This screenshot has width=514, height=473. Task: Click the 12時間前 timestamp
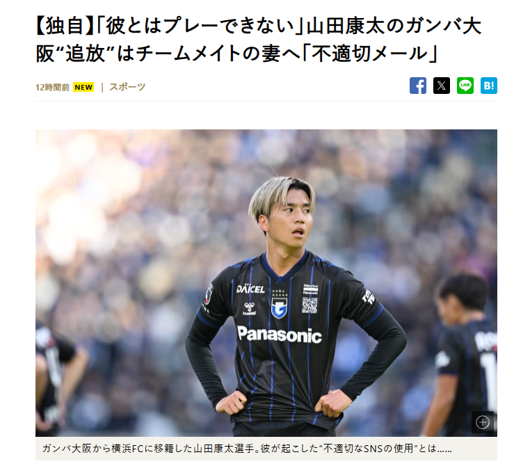52,88
